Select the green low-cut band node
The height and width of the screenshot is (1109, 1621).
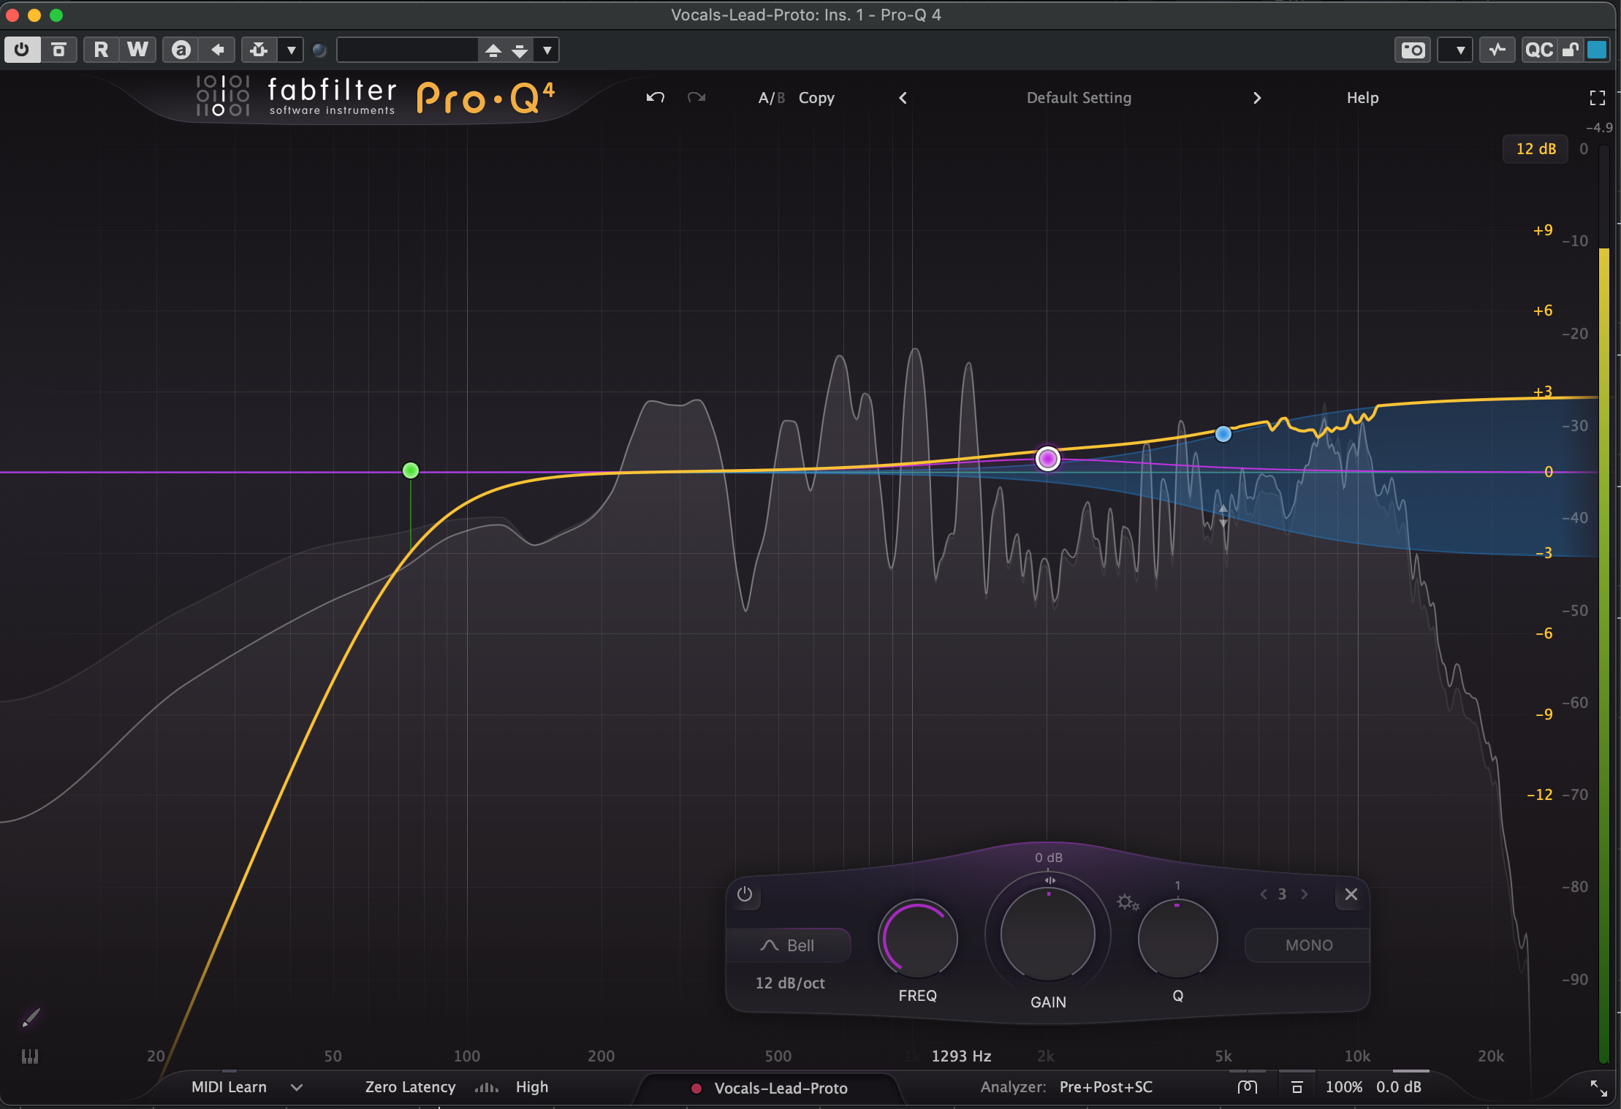[411, 470]
